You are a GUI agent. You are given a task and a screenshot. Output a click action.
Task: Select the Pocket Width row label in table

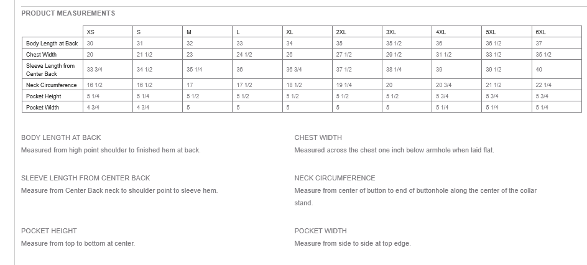(x=43, y=108)
